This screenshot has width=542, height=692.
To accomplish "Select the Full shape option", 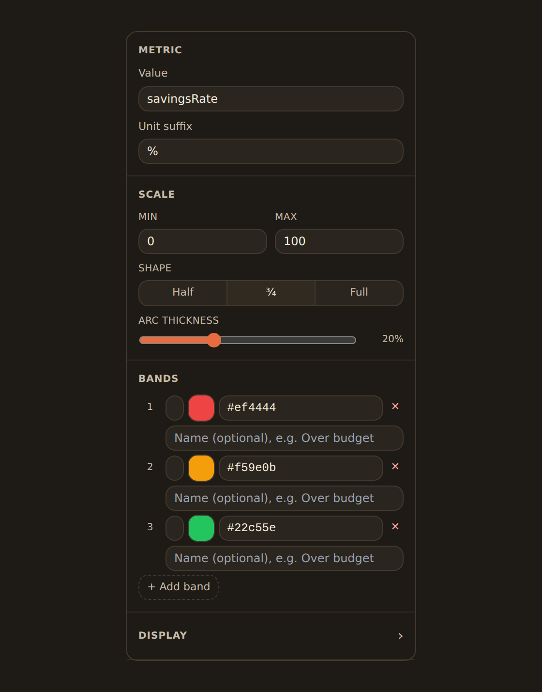I will click(359, 293).
